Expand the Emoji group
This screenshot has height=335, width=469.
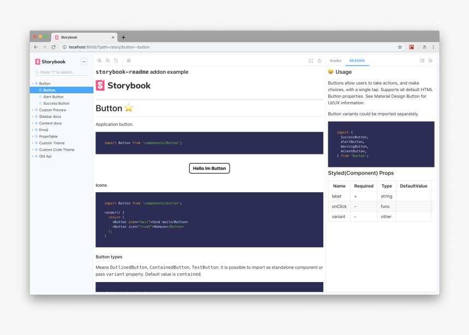tap(44, 130)
